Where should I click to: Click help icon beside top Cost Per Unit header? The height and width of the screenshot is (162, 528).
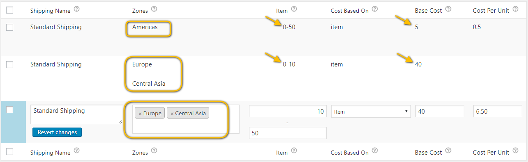point(516,9)
